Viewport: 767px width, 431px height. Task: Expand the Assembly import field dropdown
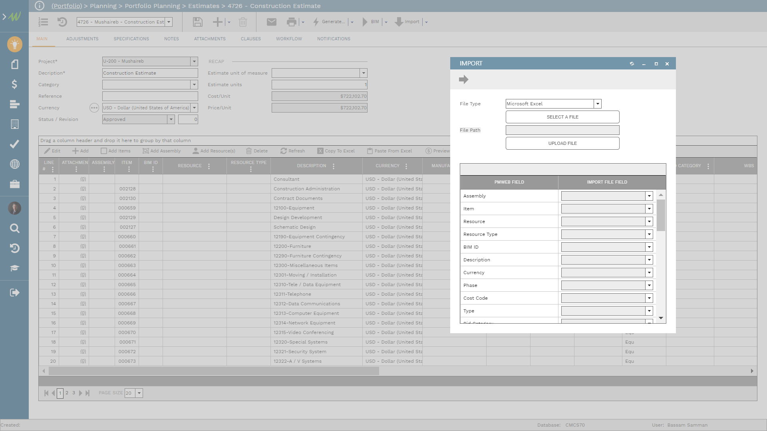(648, 196)
